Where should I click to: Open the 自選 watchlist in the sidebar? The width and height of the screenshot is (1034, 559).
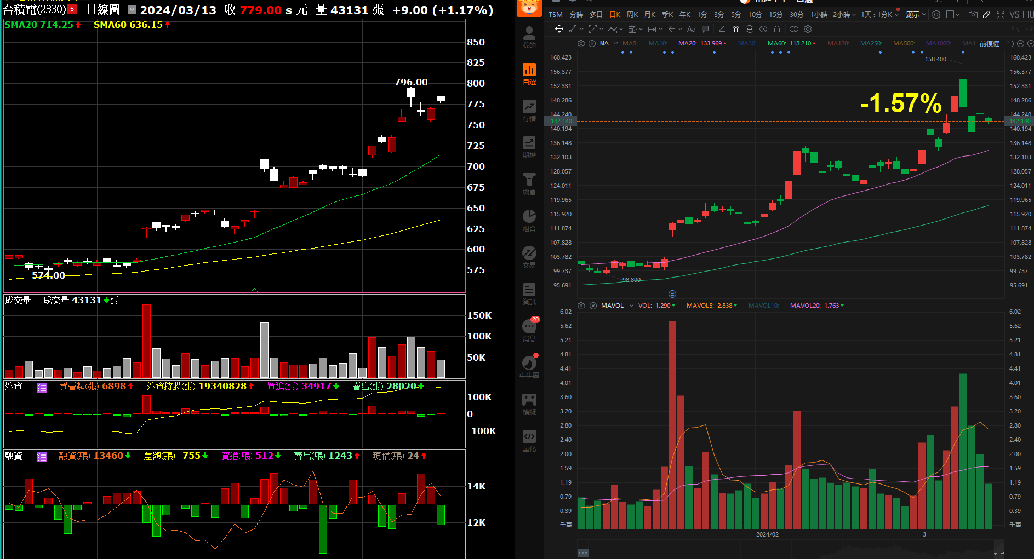(529, 74)
